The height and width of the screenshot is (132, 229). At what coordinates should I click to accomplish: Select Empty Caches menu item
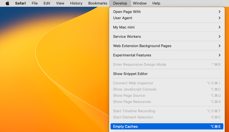pos(126,127)
